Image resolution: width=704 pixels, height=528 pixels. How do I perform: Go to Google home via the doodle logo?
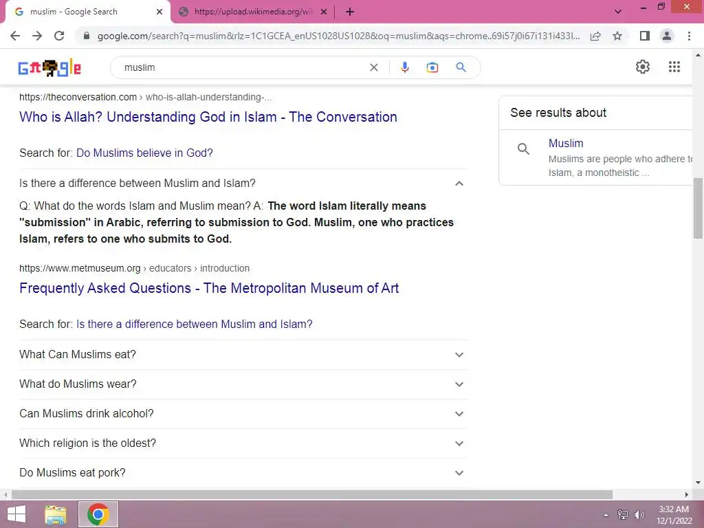(49, 68)
